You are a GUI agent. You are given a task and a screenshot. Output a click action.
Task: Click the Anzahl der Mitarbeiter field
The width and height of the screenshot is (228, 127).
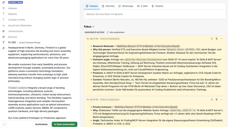tap(20, 26)
